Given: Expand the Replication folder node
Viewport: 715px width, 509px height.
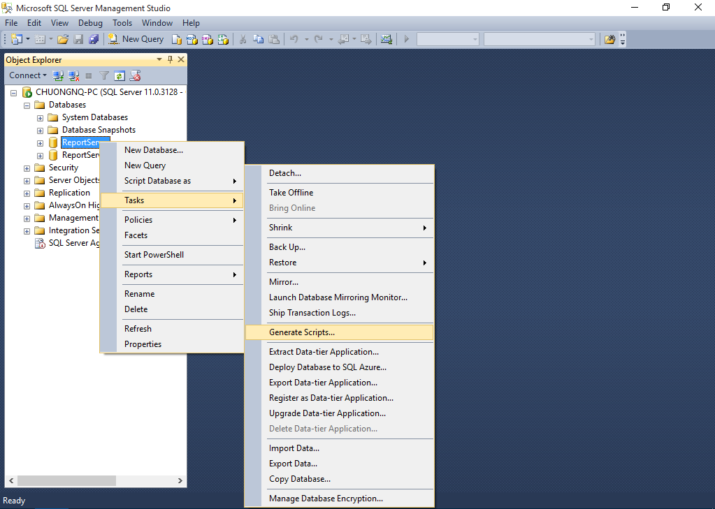Looking at the screenshot, I should [27, 193].
